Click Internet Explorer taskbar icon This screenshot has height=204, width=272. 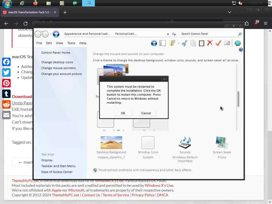(x=22, y=3)
